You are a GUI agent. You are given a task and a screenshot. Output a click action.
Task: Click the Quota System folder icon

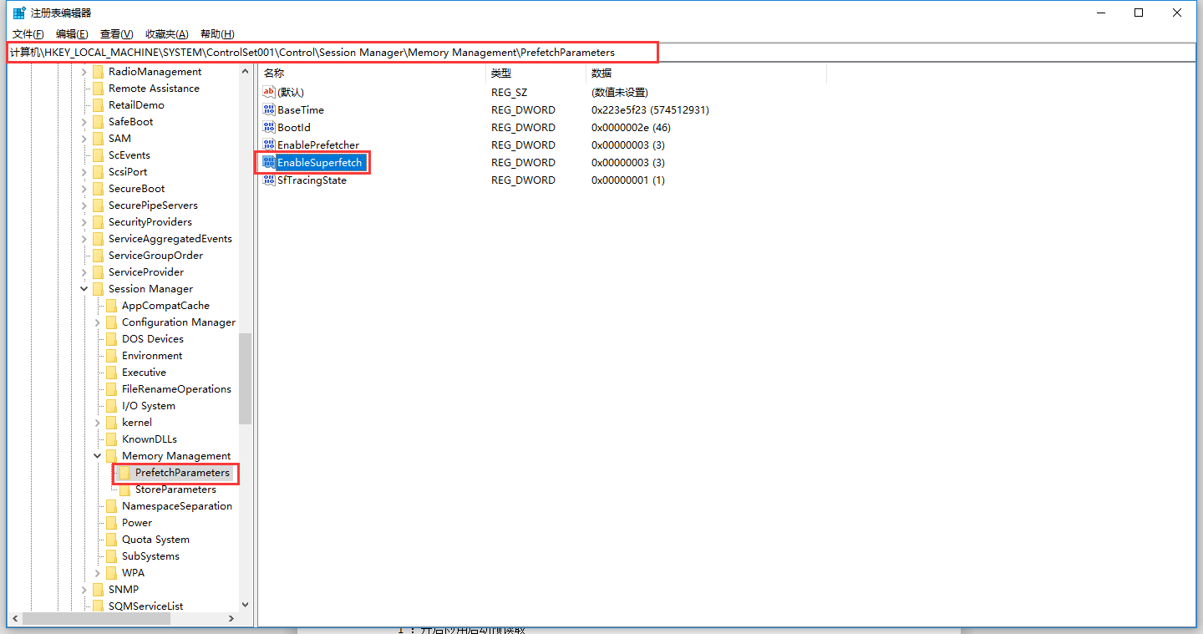coord(111,540)
